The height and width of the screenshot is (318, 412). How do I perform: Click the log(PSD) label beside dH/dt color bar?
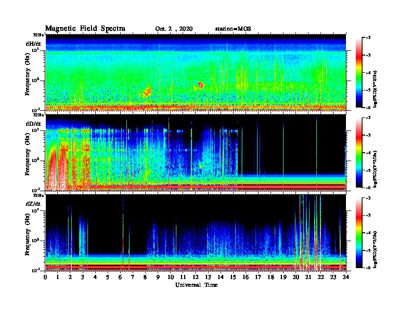[375, 89]
